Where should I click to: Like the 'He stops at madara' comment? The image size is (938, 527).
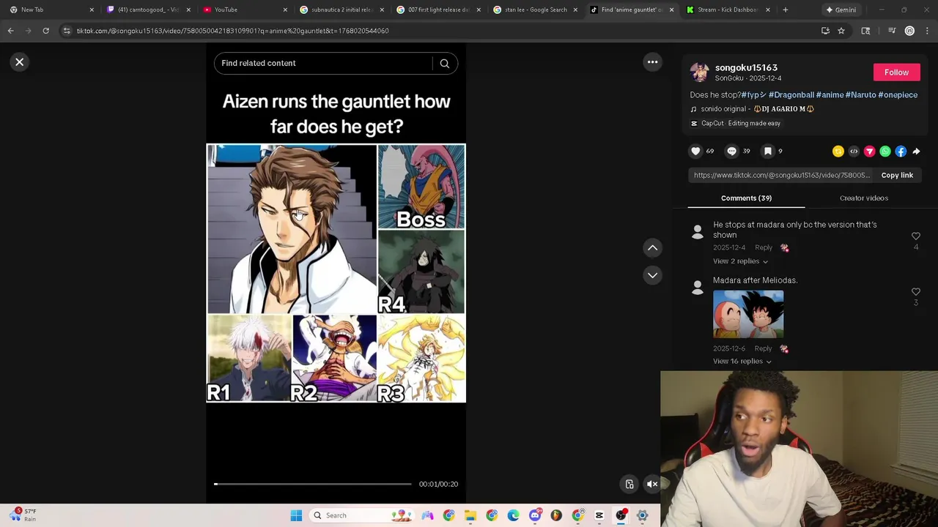916,236
